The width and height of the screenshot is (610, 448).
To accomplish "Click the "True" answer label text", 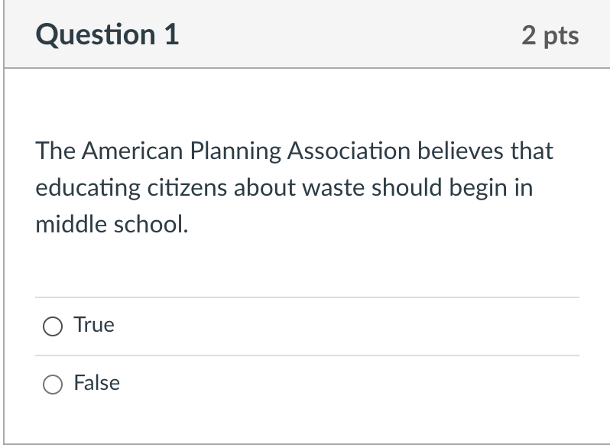I will pyautogui.click(x=94, y=325).
